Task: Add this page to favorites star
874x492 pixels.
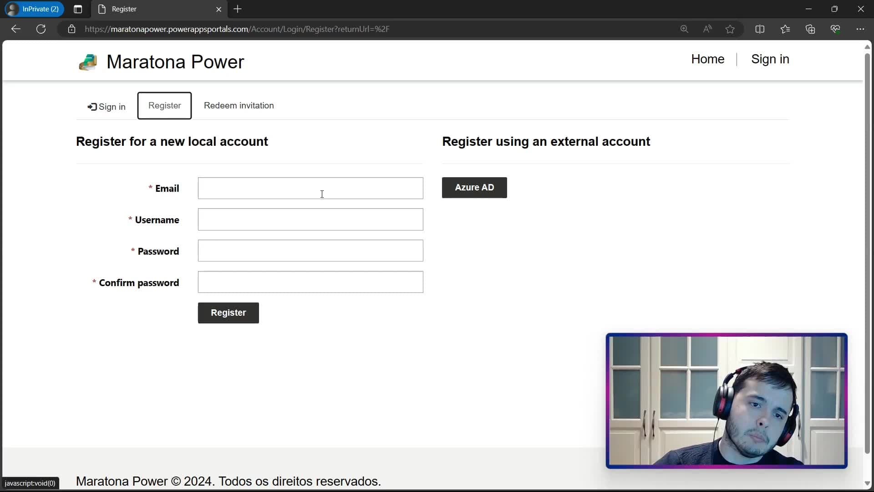Action: [730, 29]
